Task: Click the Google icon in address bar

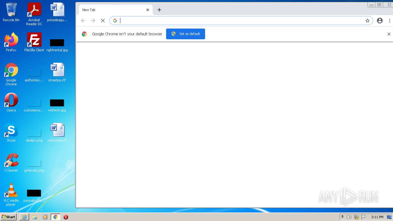Action: 115,21
